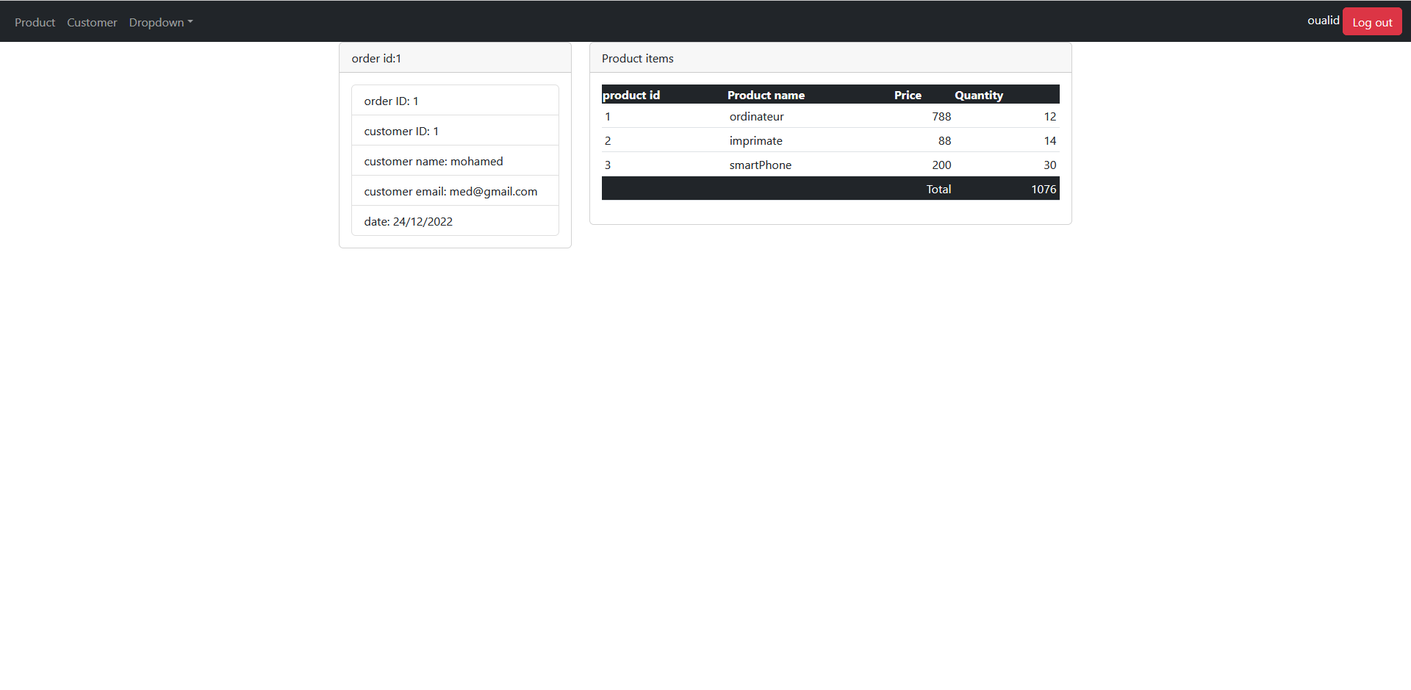This screenshot has height=690, width=1411.
Task: Open the oualid user profile link
Action: coord(1323,21)
